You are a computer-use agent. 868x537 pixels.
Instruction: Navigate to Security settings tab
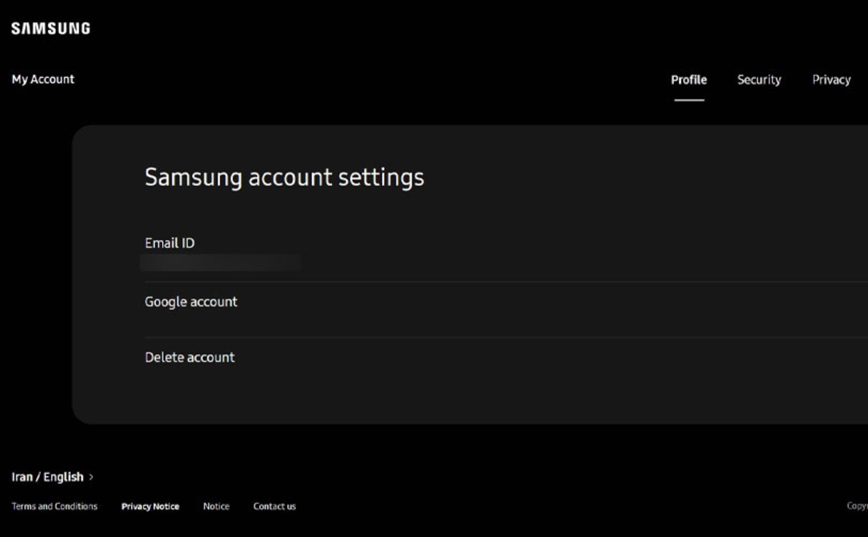759,80
